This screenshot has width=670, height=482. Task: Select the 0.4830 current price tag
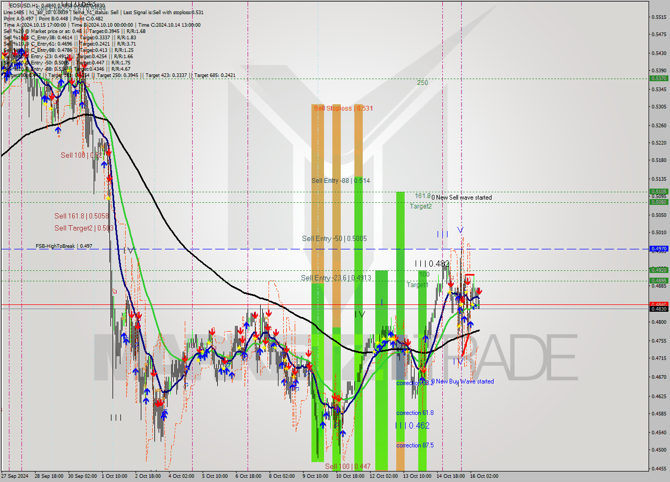click(658, 309)
